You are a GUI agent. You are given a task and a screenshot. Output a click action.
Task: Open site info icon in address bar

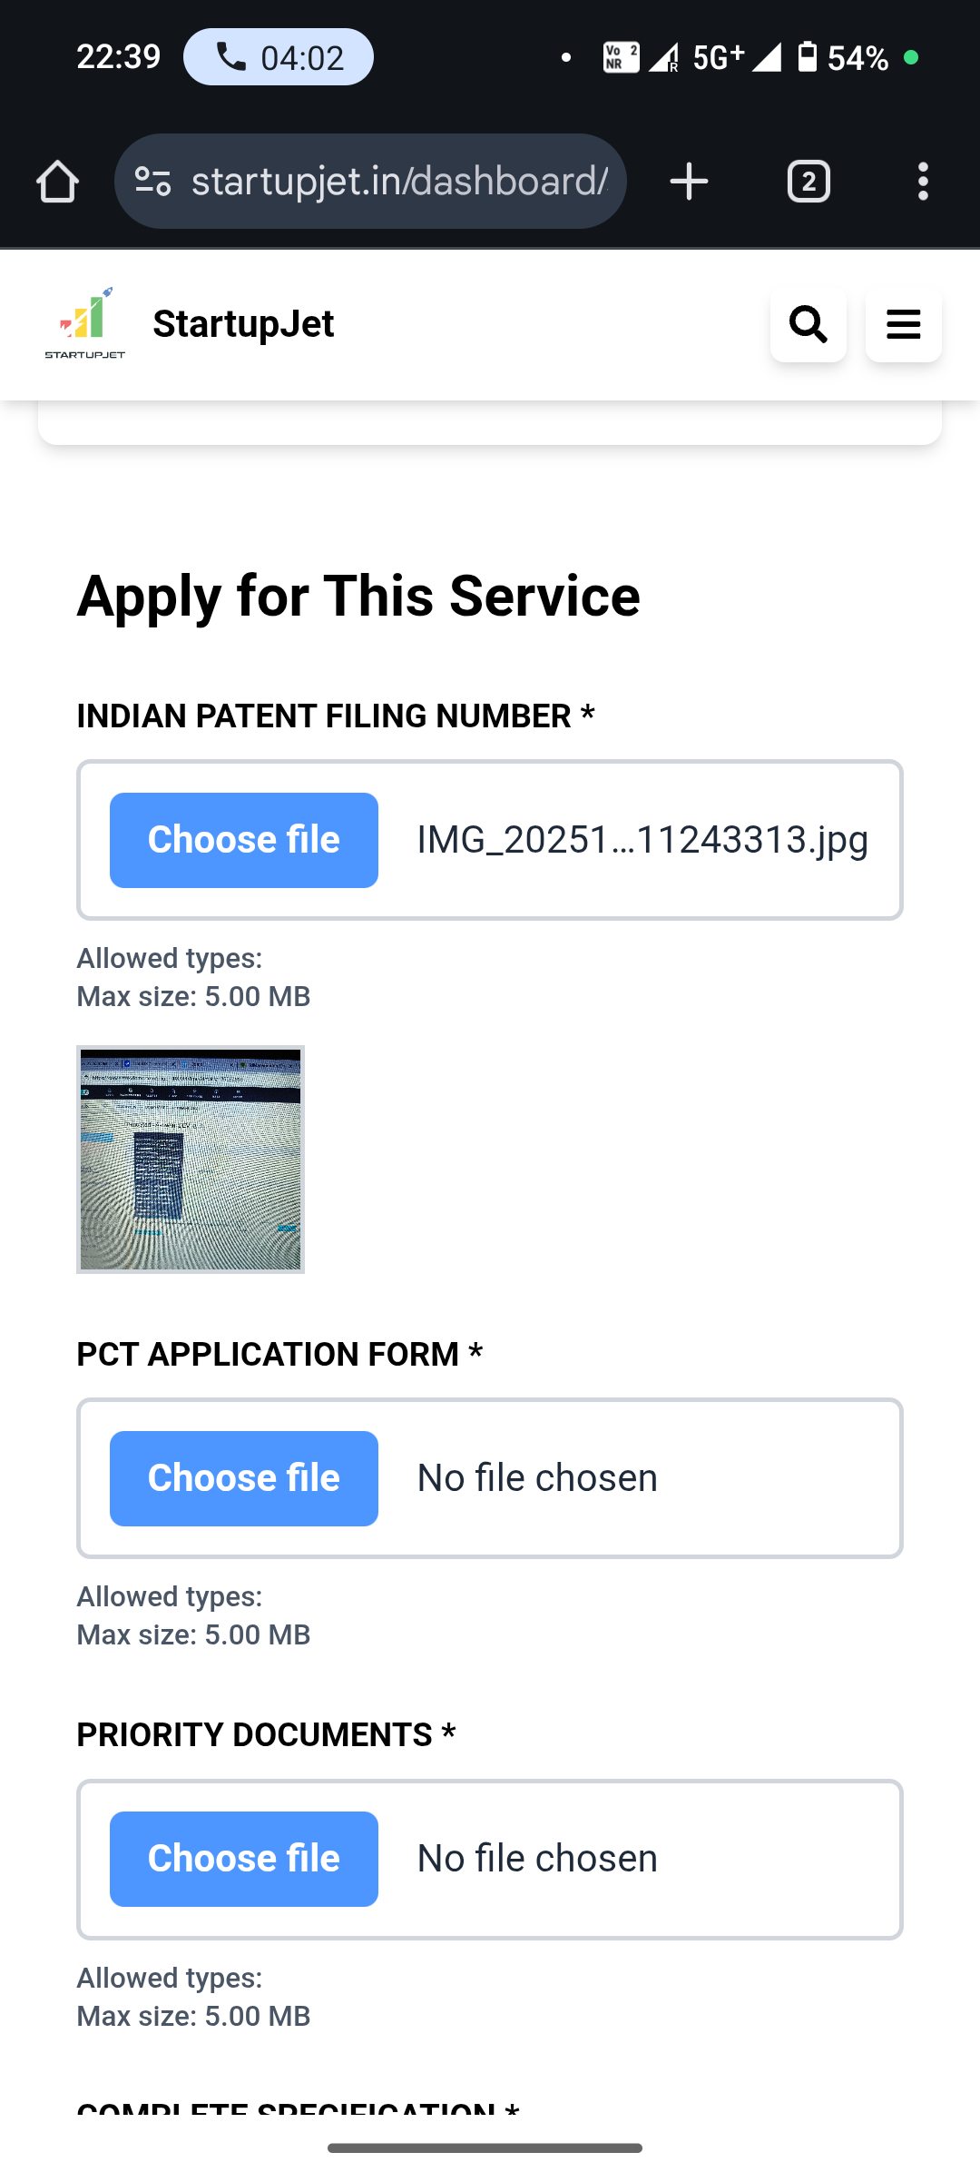[152, 182]
